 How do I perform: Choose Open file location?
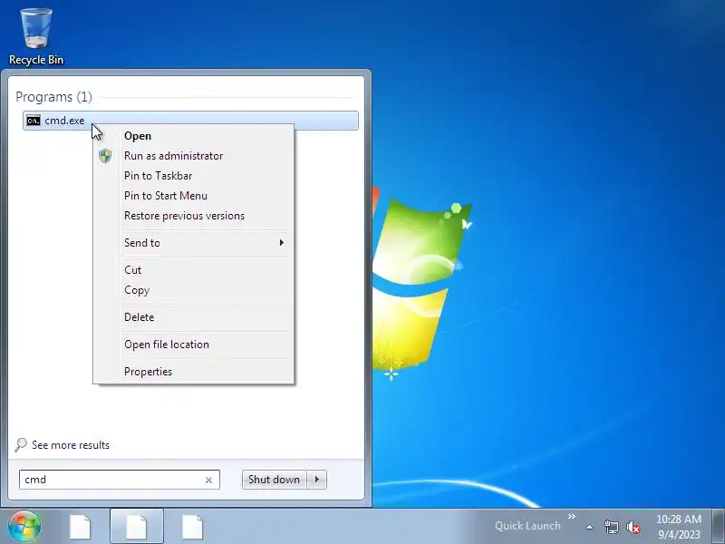click(167, 345)
